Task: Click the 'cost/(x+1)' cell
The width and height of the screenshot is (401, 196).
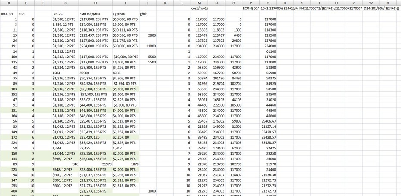Action: pos(199,9)
